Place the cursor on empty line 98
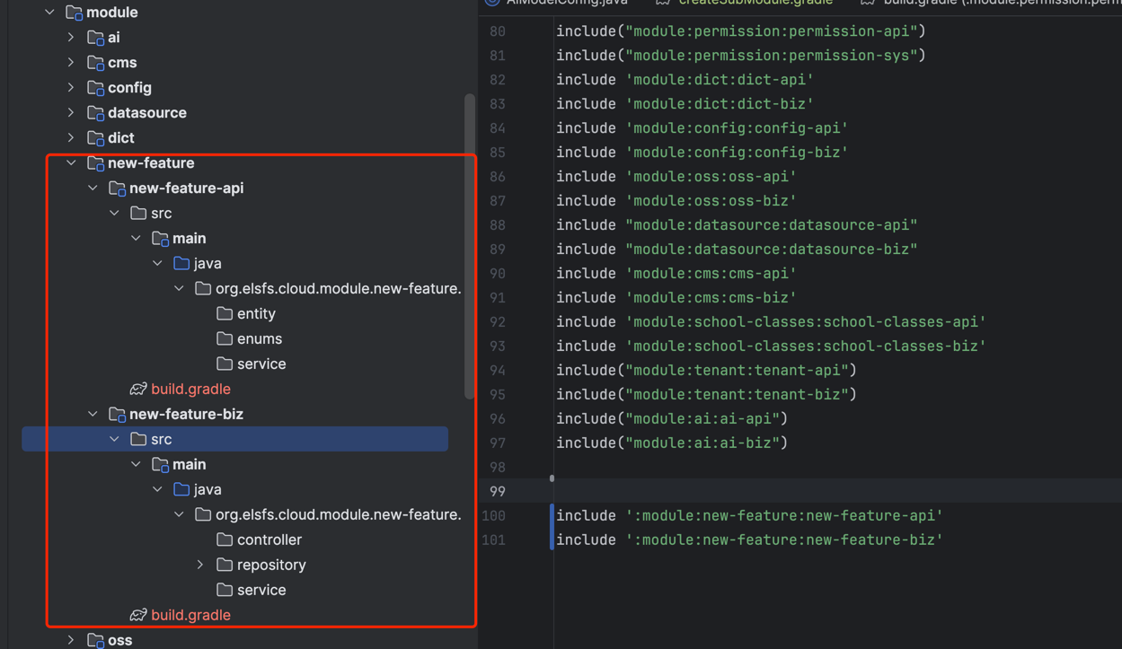This screenshot has width=1122, height=649. (719, 467)
